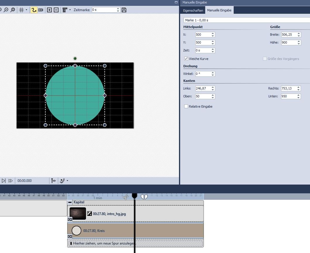This screenshot has height=253, width=310.
Task: Enable the Relative Eingabe checkbox
Action: point(186,106)
